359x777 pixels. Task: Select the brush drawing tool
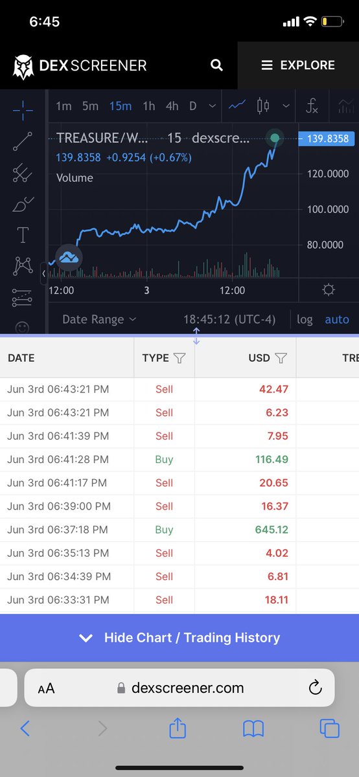click(23, 204)
